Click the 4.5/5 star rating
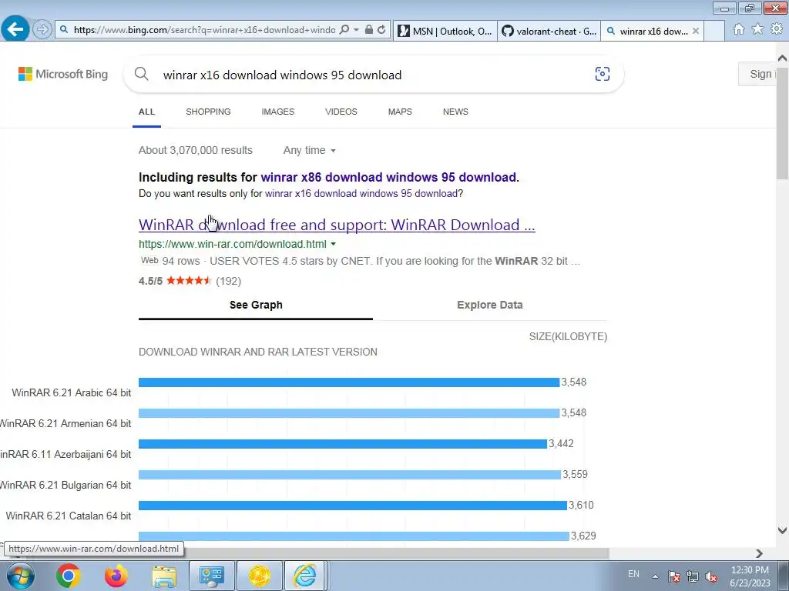 [190, 281]
